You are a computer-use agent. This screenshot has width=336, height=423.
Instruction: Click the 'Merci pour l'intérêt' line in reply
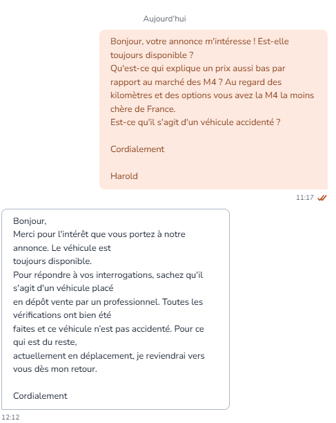(99, 234)
